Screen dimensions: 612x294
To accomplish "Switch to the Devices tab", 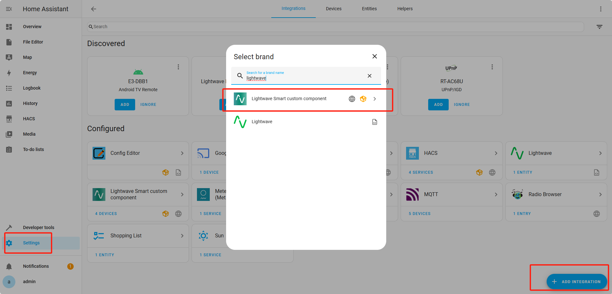I will pyautogui.click(x=333, y=9).
